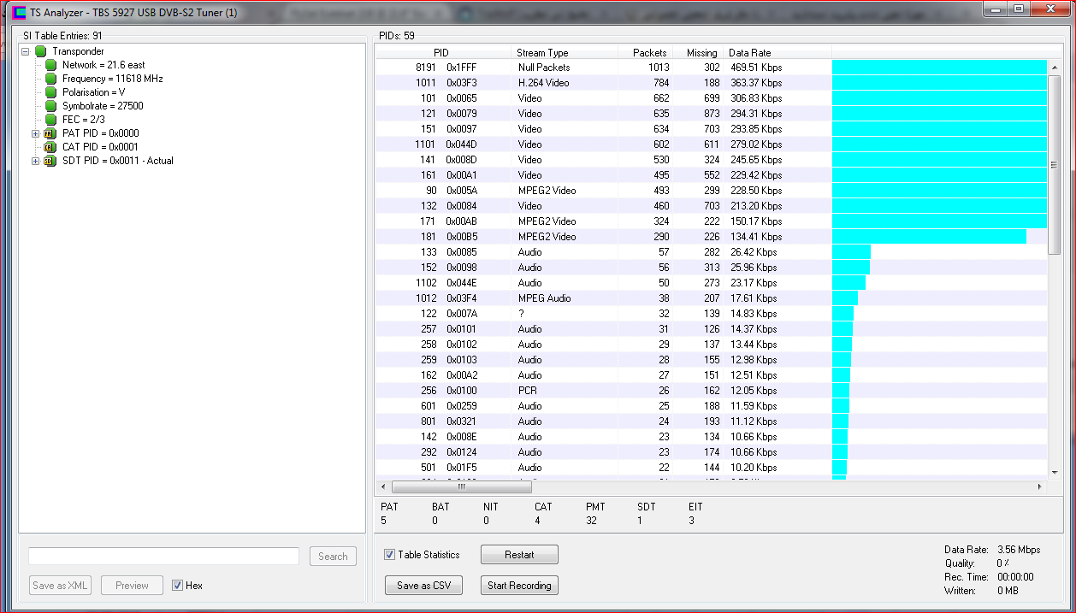Collapse the Transponder tree node

click(x=26, y=51)
